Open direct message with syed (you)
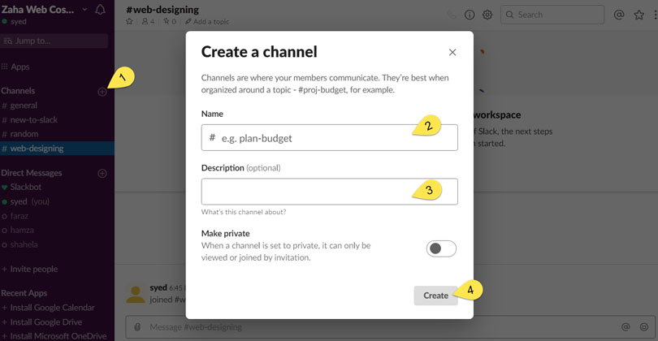Viewport: 658px width, 341px height. 26,201
